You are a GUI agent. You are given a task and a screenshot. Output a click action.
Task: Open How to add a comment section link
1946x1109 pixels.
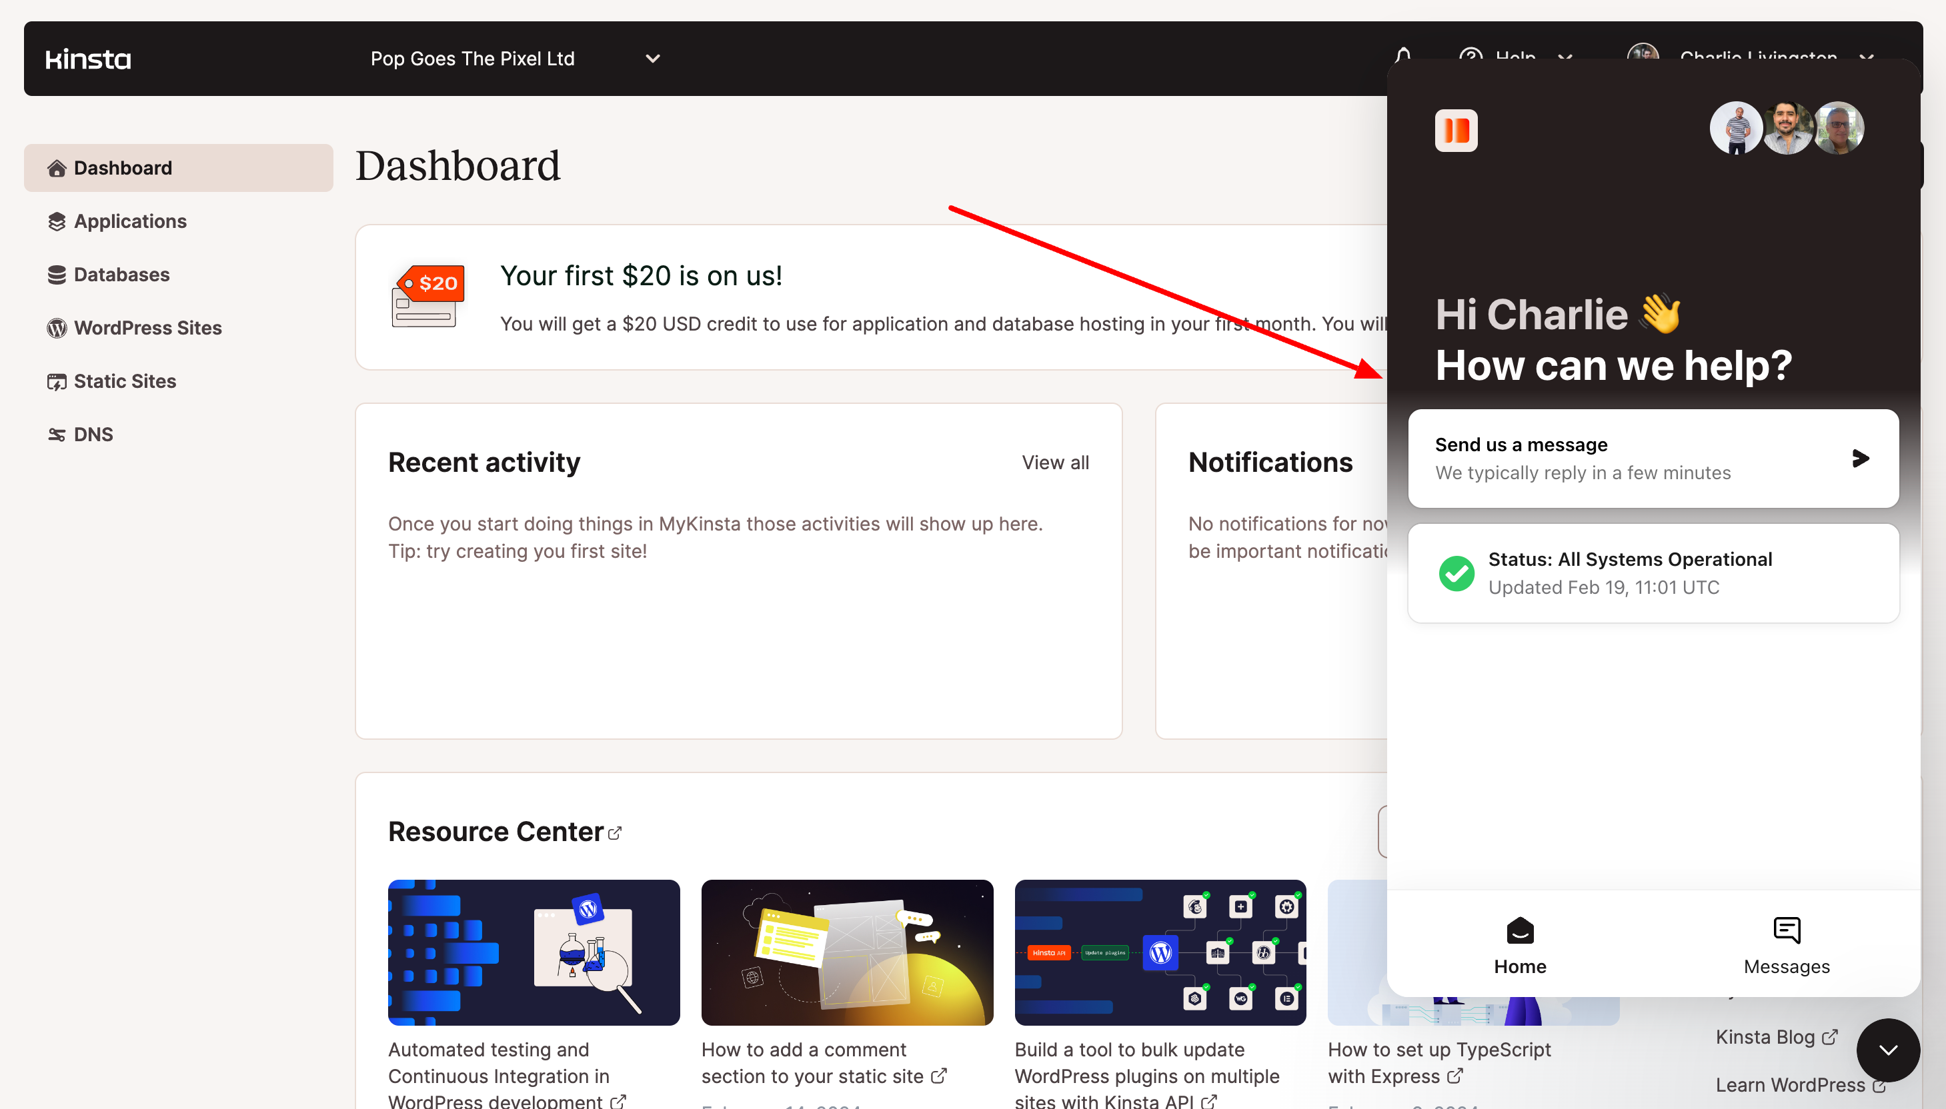coord(824,1062)
